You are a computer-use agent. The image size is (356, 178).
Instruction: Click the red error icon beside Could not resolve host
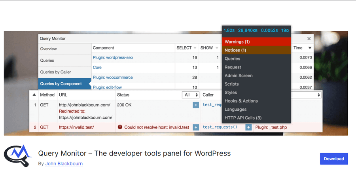120,127
